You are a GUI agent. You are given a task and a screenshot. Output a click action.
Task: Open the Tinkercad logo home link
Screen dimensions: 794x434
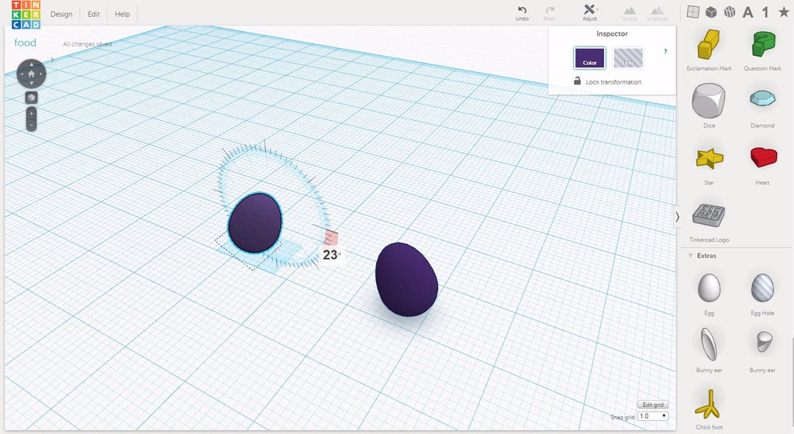pos(26,15)
